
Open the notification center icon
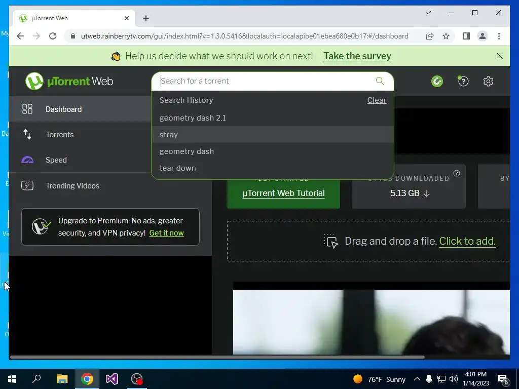(503, 379)
